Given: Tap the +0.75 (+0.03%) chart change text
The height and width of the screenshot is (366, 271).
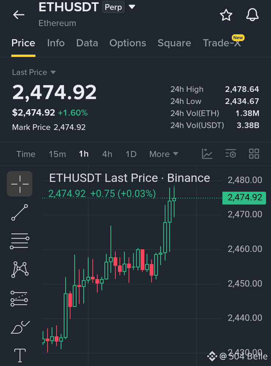Looking at the screenshot, I should click(x=123, y=194).
